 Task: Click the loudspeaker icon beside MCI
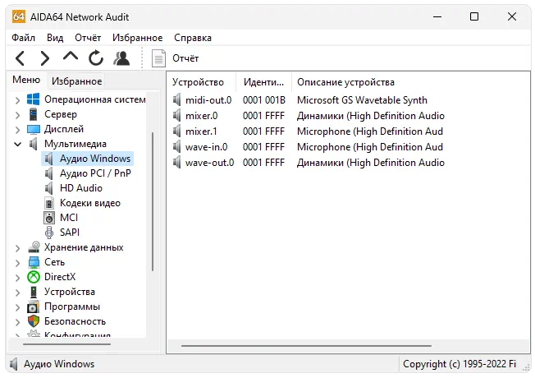pos(49,218)
